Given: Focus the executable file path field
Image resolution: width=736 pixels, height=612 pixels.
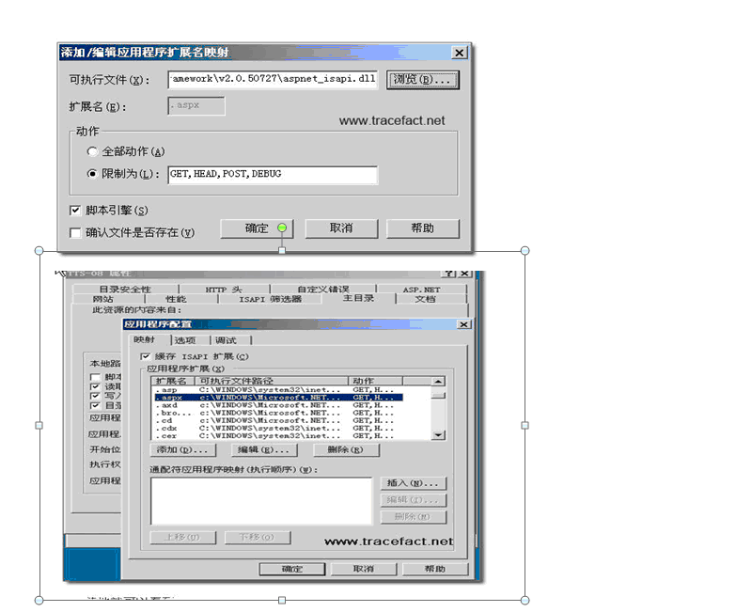Looking at the screenshot, I should (x=273, y=79).
